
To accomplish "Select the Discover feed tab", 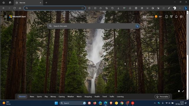I will point(22,97).
